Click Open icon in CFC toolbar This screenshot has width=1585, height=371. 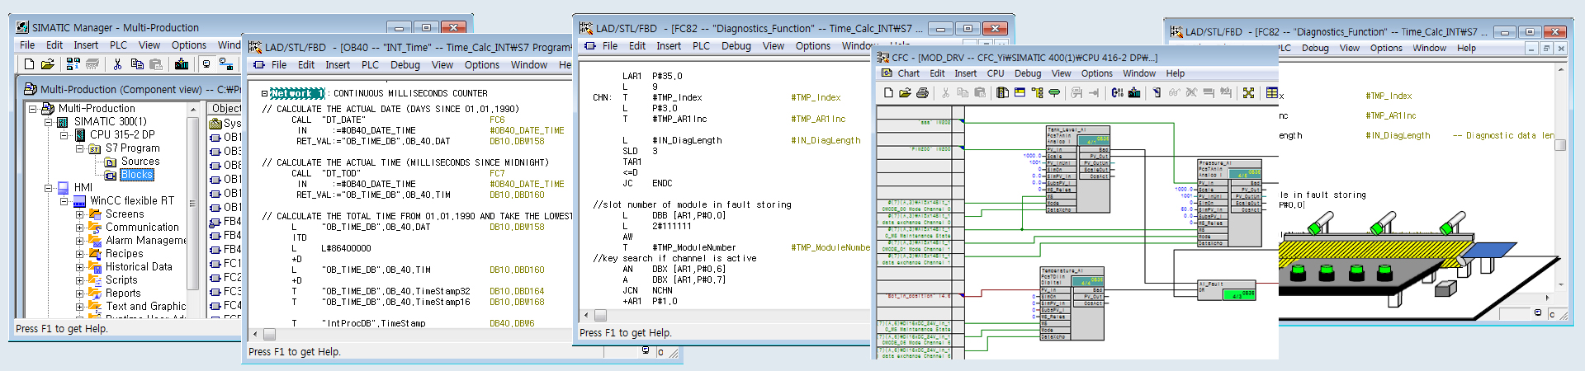pos(905,92)
